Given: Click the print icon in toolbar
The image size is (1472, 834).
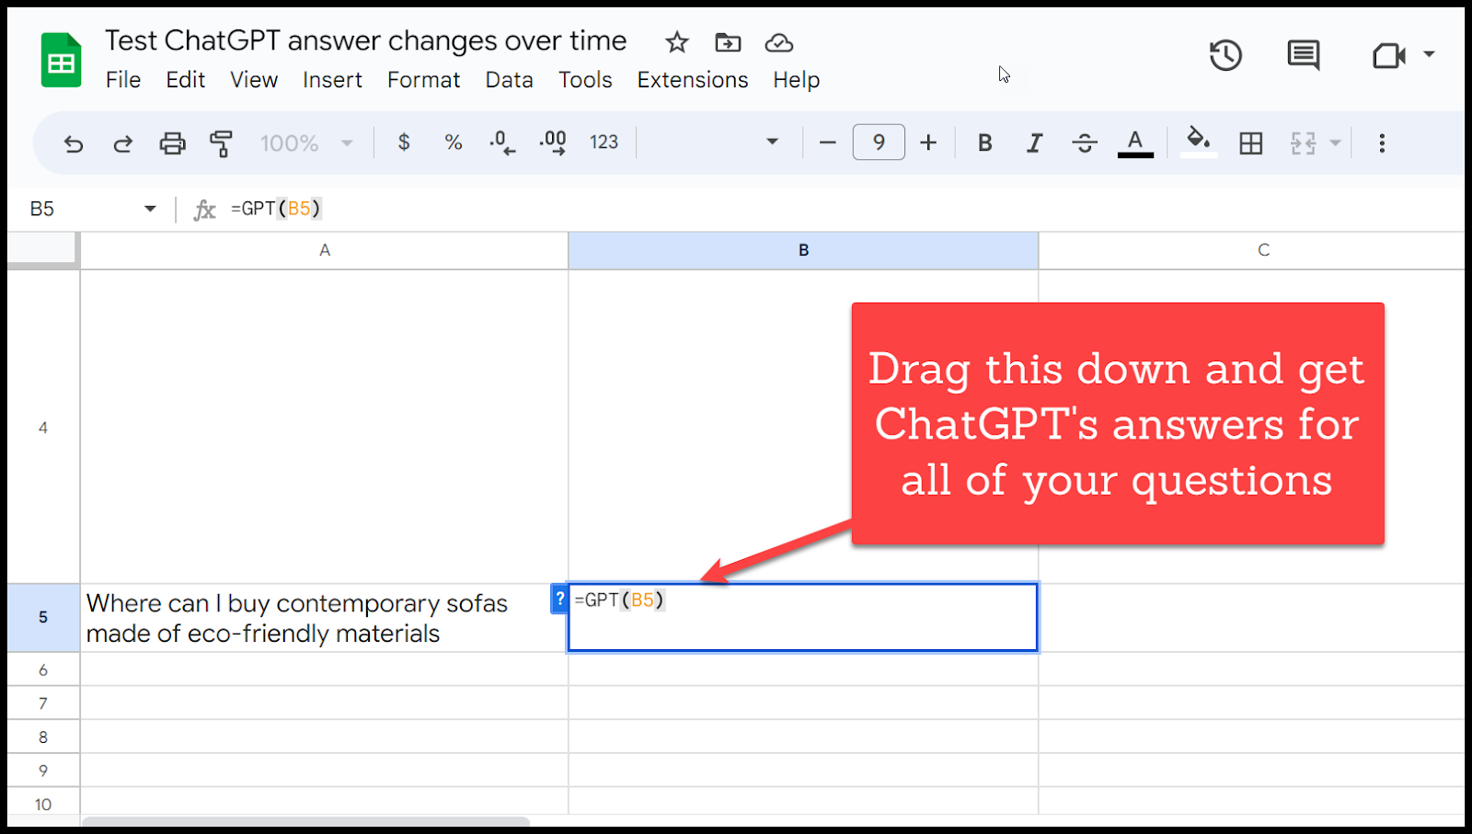Looking at the screenshot, I should click(x=172, y=143).
